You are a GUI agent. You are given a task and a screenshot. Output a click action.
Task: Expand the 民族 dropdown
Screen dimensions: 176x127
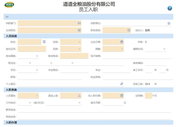point(79,49)
